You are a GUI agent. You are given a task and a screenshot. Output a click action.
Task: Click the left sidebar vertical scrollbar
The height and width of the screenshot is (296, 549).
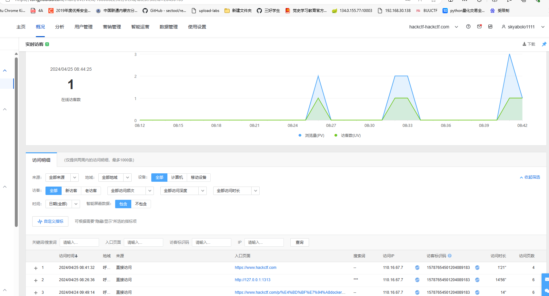[16, 142]
